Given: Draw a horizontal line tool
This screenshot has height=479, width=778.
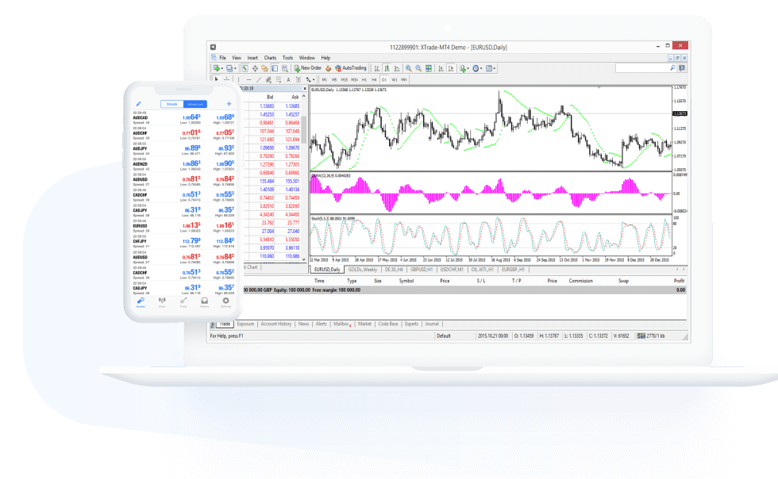Looking at the screenshot, I should [x=248, y=79].
